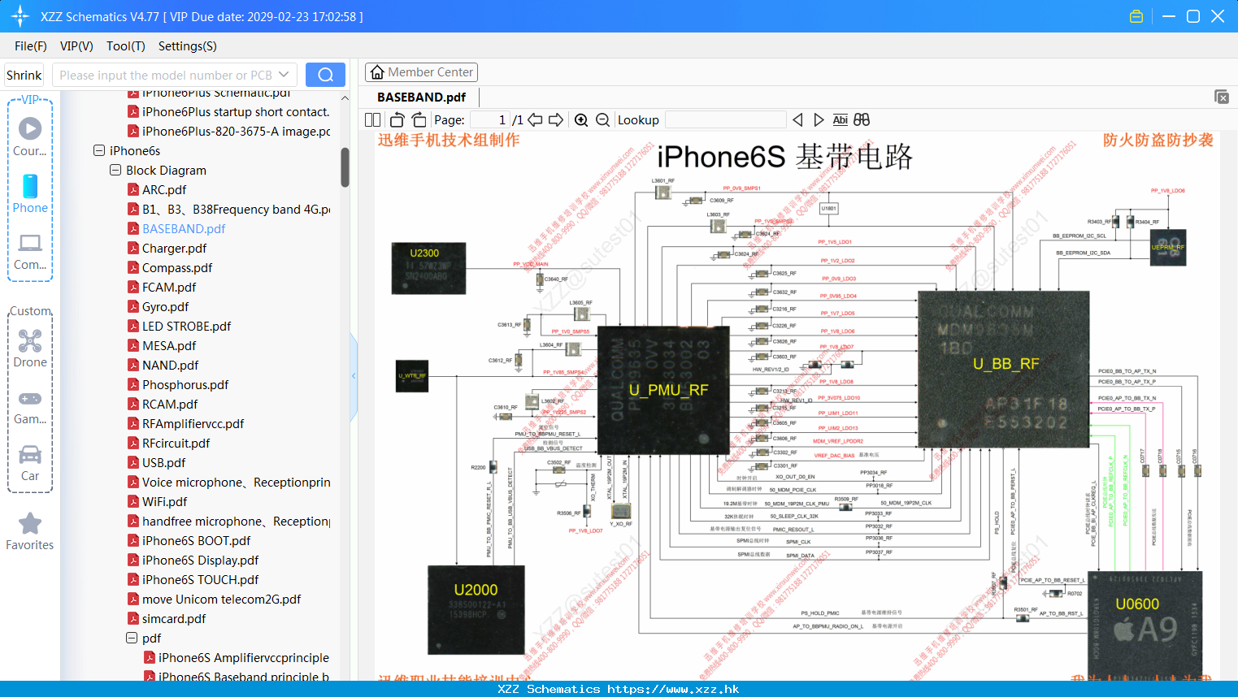Rotate page counterclockwise in PDF toolbar
This screenshot has width=1238, height=697.
(397, 119)
